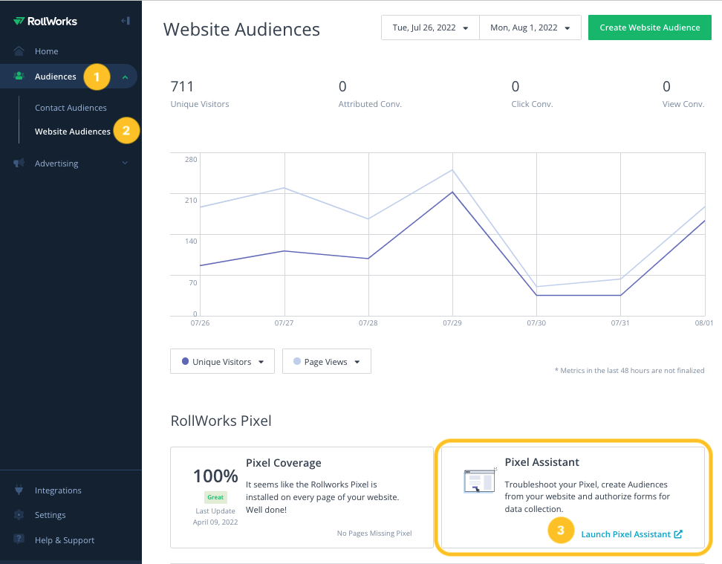Click the light blue Page Views color dot
The width and height of the screenshot is (722, 564).
point(297,361)
